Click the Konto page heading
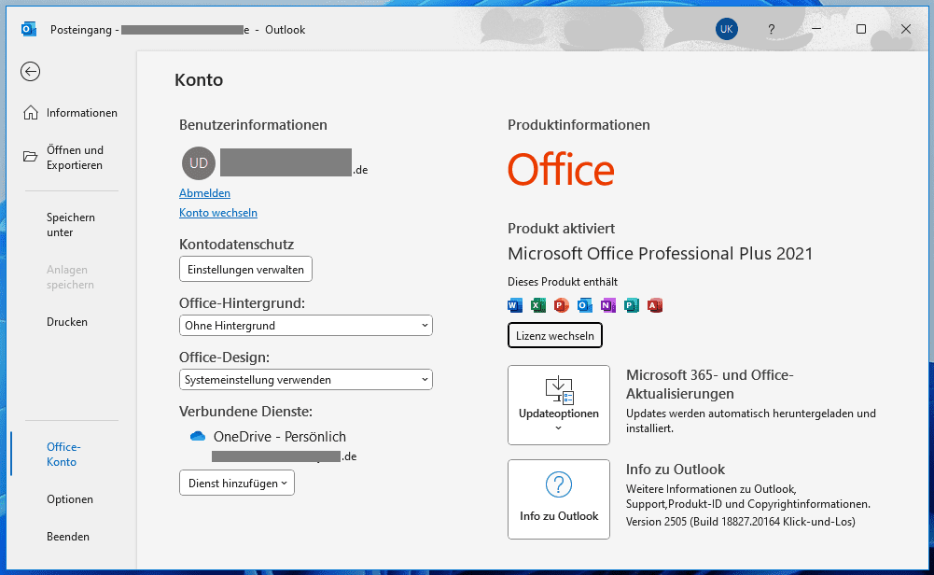934x575 pixels. (199, 80)
